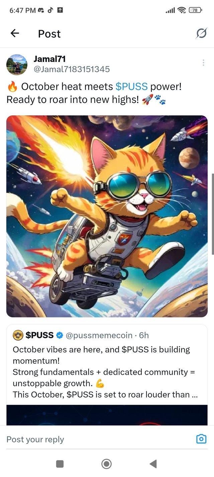Screen dimensions: 214x477
Task: Tap the verified badge next to $PUSS
Action: pyautogui.click(x=59, y=335)
